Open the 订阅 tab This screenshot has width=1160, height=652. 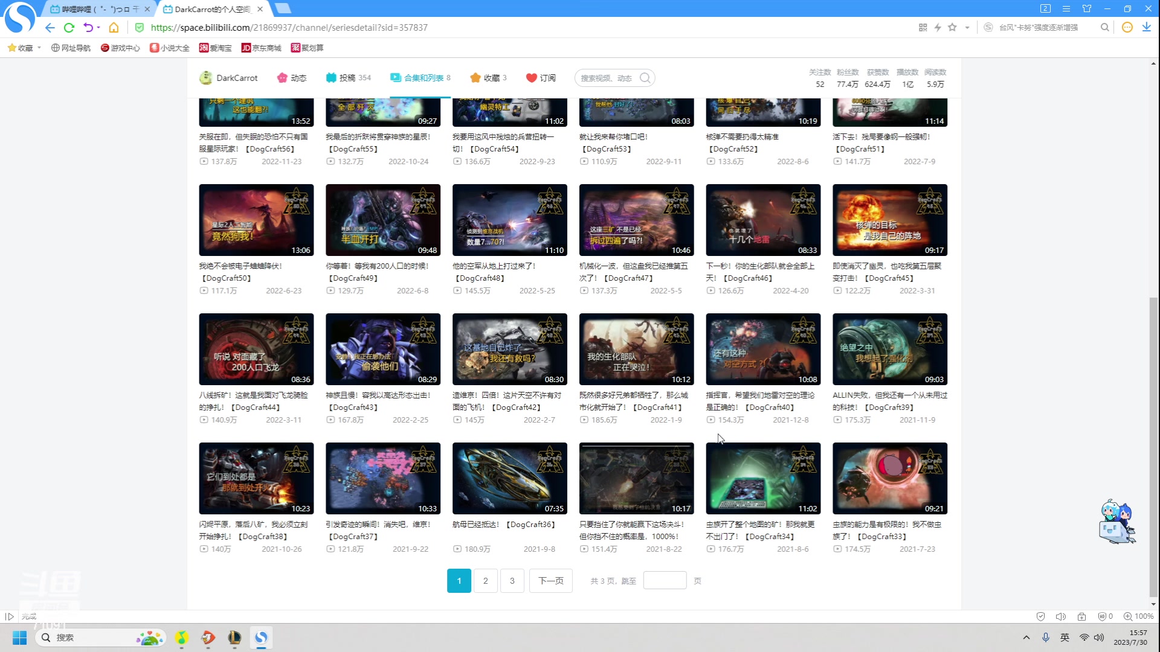541,78
